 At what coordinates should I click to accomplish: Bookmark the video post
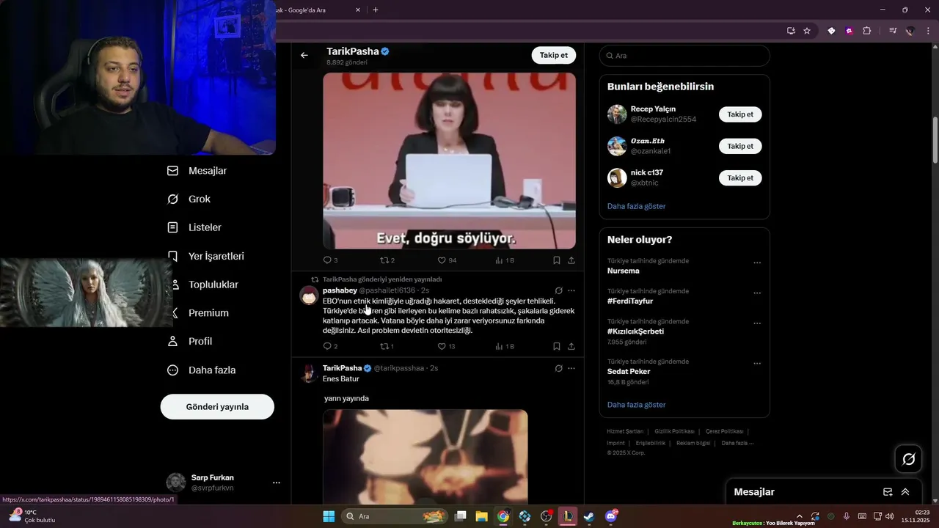click(557, 260)
